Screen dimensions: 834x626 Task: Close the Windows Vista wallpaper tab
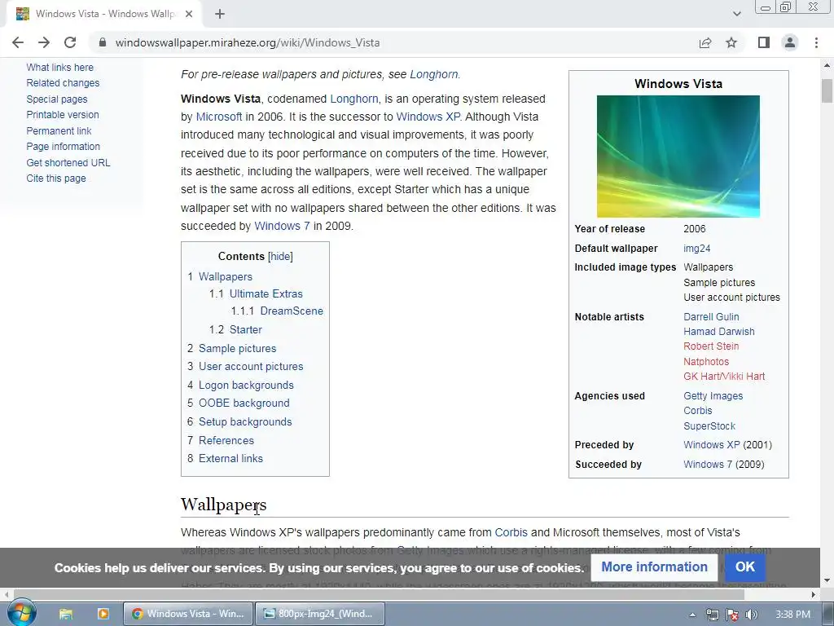pos(189,14)
